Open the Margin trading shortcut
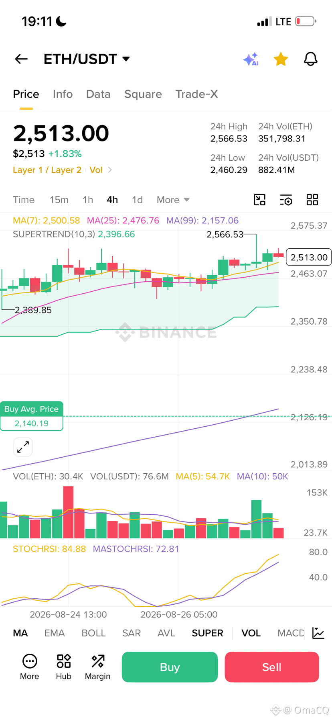Image resolution: width=332 pixels, height=720 pixels. (98, 667)
